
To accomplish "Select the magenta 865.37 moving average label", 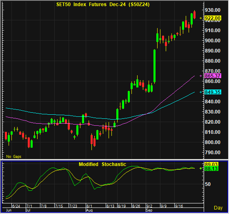I will coord(213,76).
